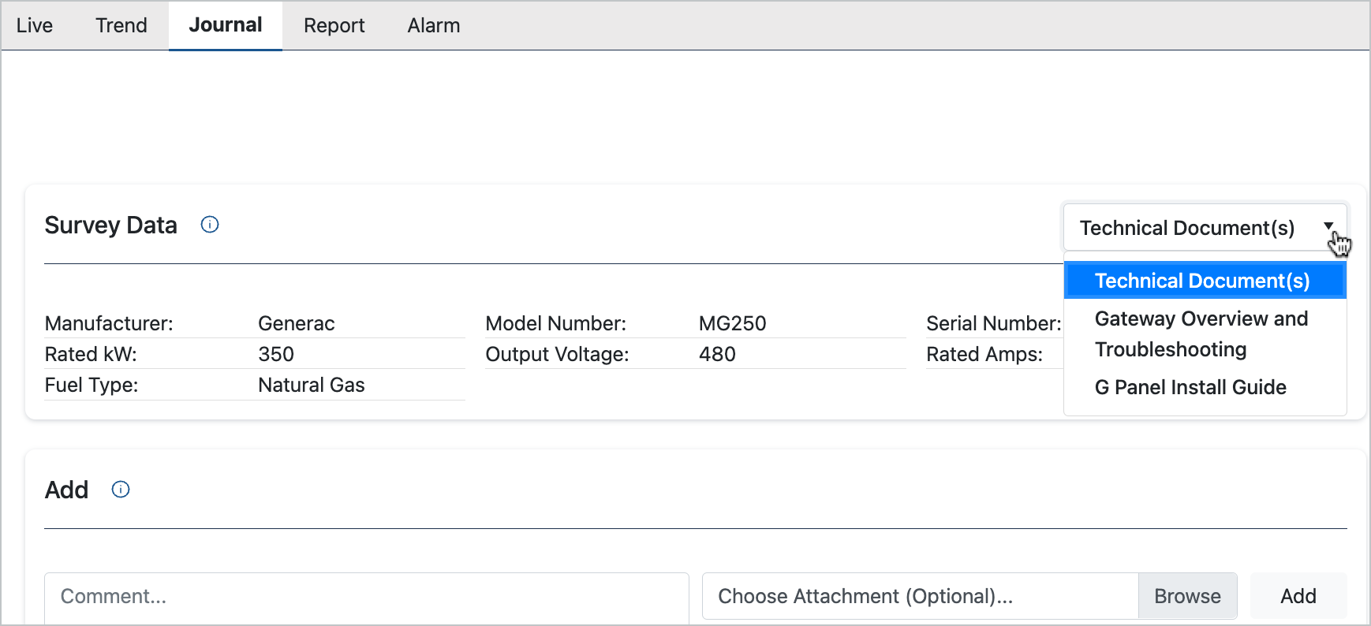Open the Technical Document(s) dropdown
1371x626 pixels.
1204,228
